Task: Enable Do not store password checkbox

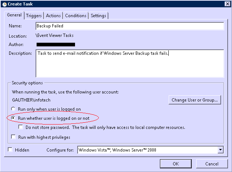Action: (20, 127)
